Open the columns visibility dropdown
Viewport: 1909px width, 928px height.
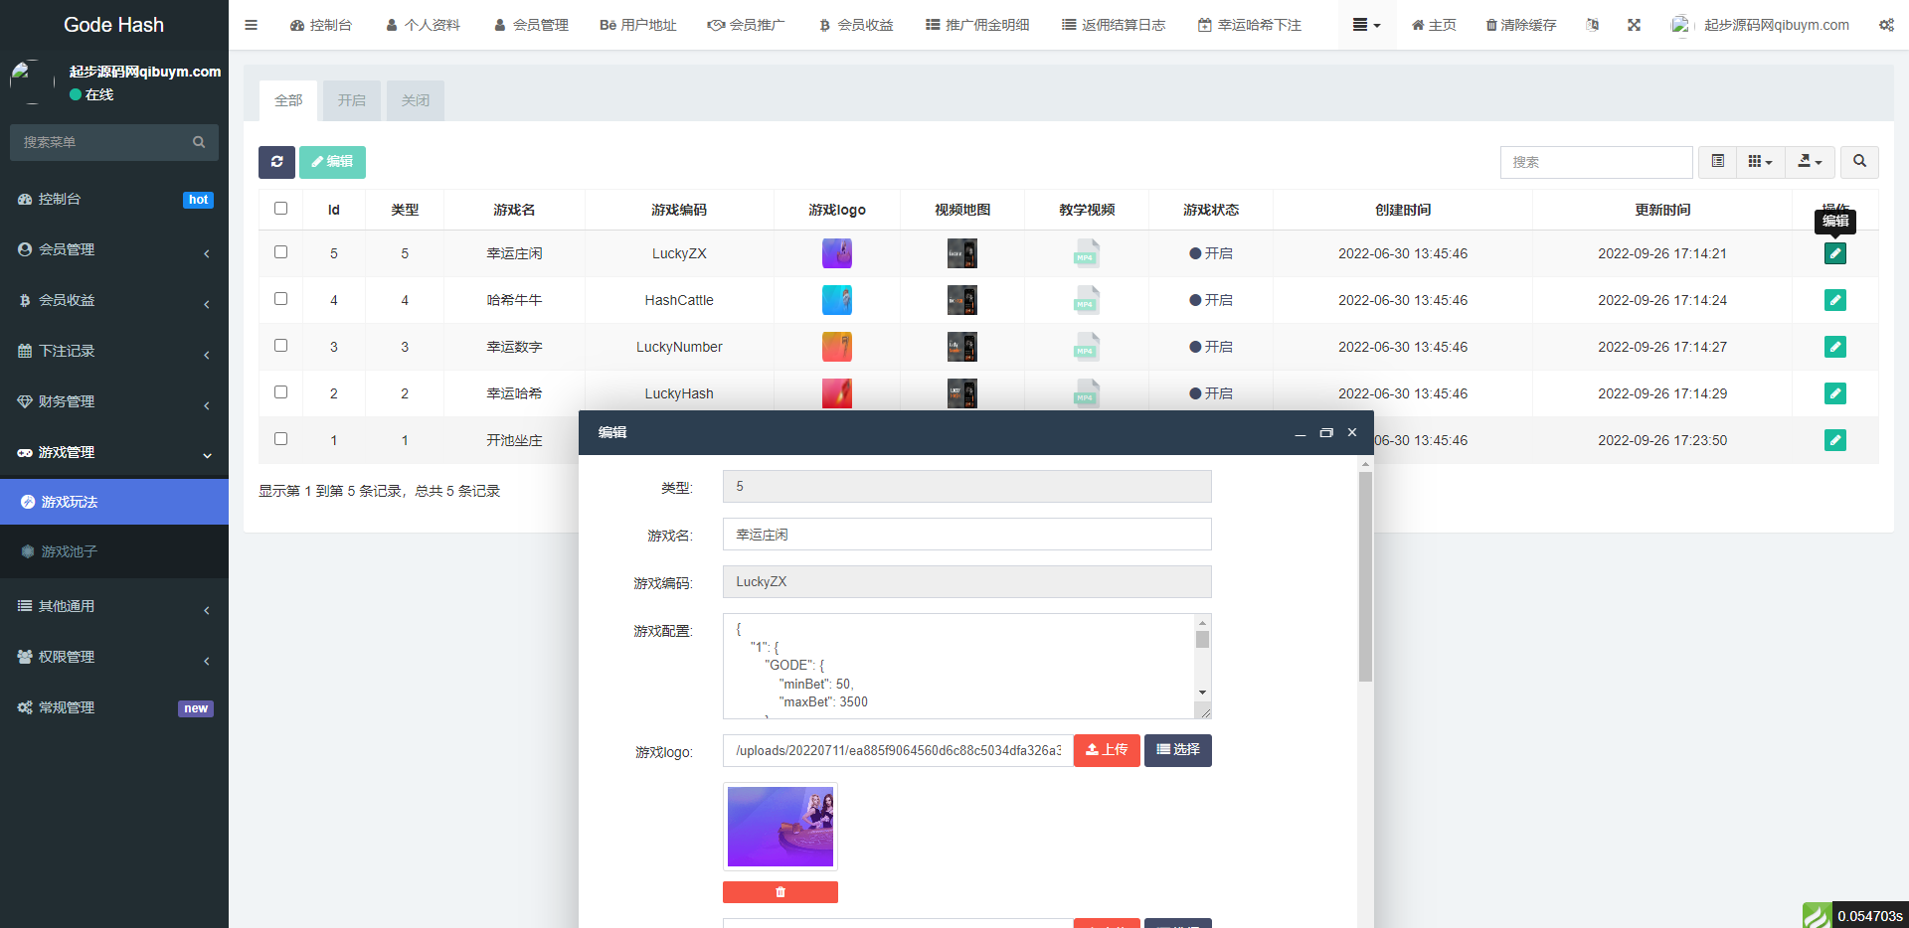tap(1760, 161)
